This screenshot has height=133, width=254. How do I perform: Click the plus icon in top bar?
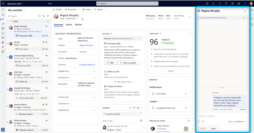tap(220, 4)
